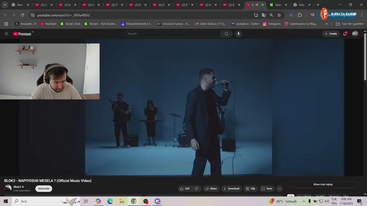This screenshot has height=206, width=367.
Task: Create a Clip of the video
Action: tap(250, 189)
